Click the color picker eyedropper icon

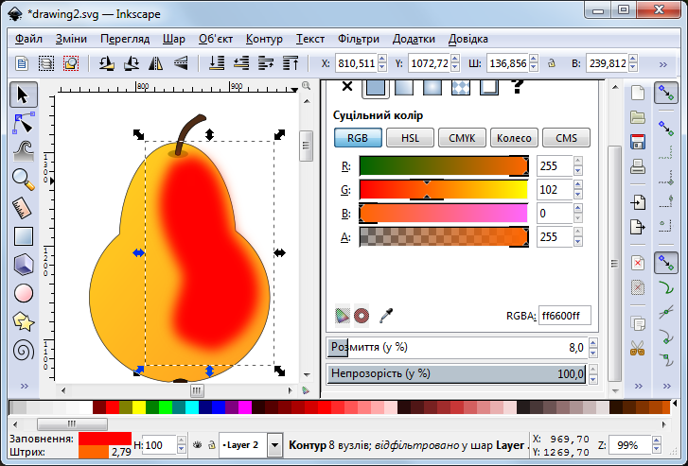tap(385, 314)
